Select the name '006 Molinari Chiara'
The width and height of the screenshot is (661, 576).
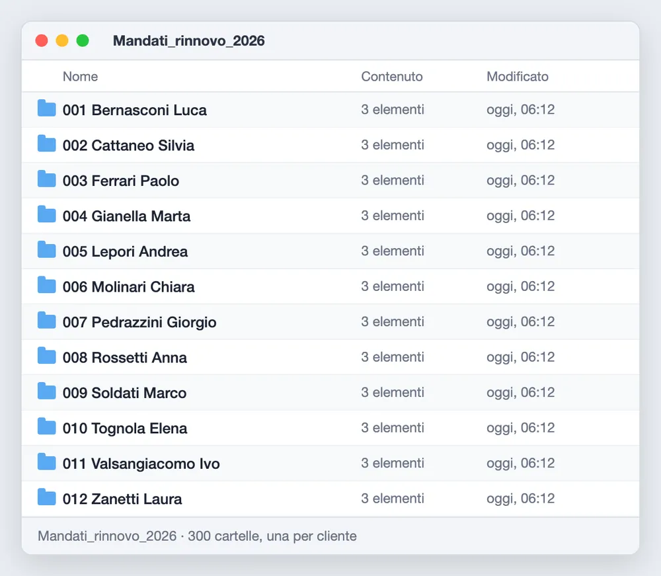pos(129,287)
